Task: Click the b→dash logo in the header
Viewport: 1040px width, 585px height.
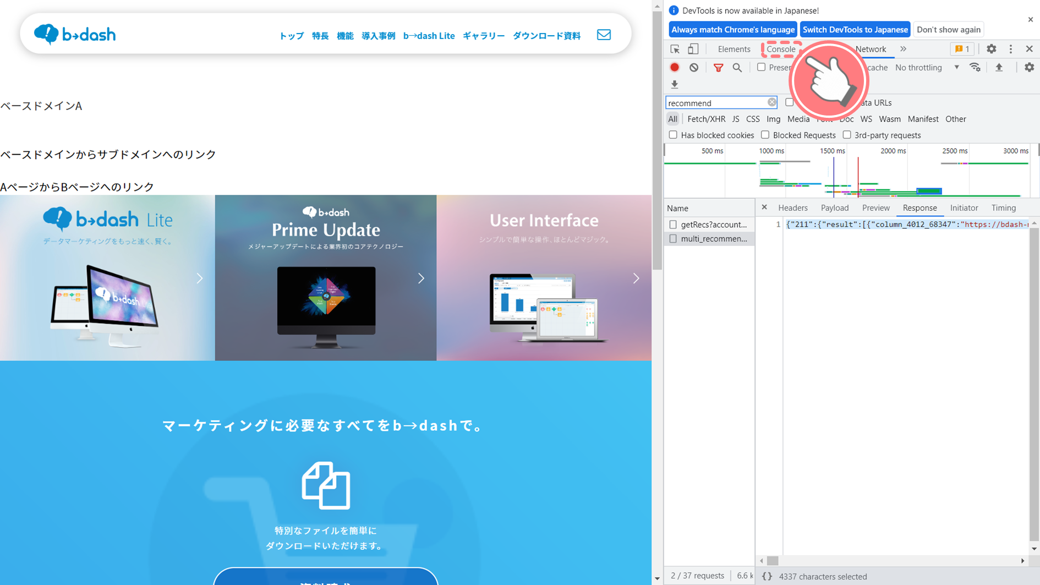Action: pyautogui.click(x=75, y=34)
